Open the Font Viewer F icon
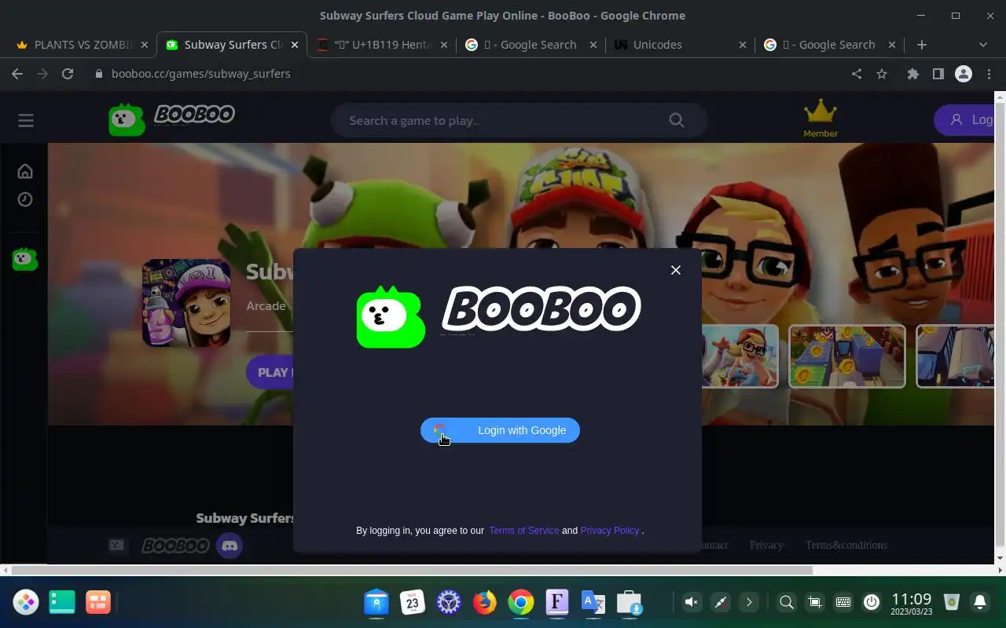Viewport: 1006px width, 628px height. tap(557, 602)
